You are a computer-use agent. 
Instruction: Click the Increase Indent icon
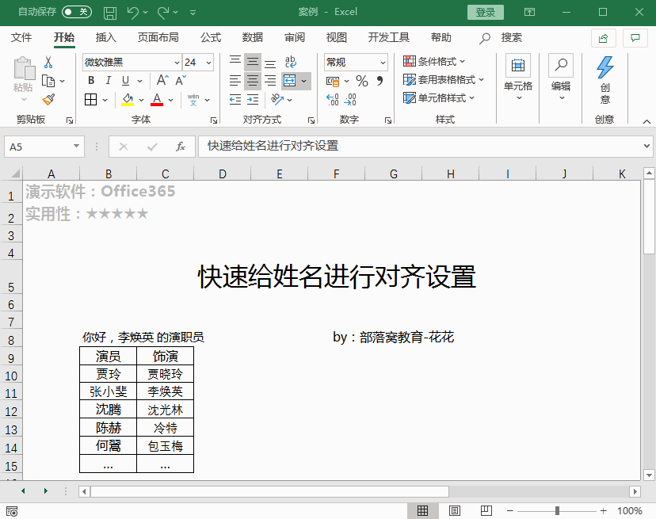253,99
